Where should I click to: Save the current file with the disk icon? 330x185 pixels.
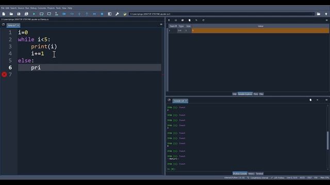tap(19, 14)
